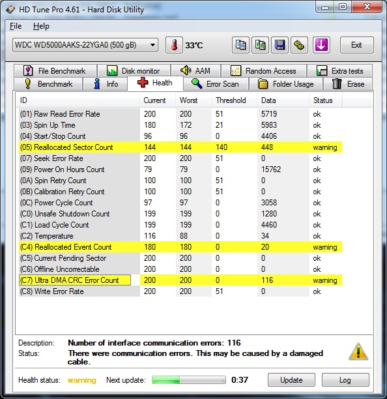387x399 pixels.
Task: Select the Load Cycle Count row
Action: [180, 225]
